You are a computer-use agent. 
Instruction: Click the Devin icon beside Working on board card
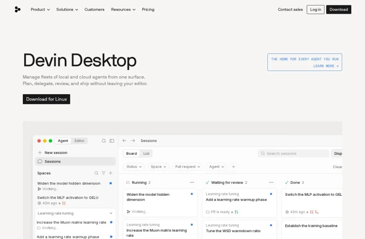pyautogui.click(x=129, y=212)
